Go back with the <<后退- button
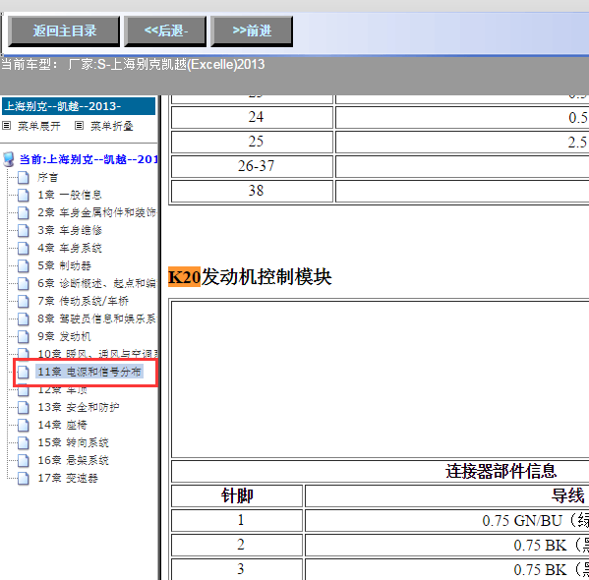The width and height of the screenshot is (589, 580). (165, 31)
